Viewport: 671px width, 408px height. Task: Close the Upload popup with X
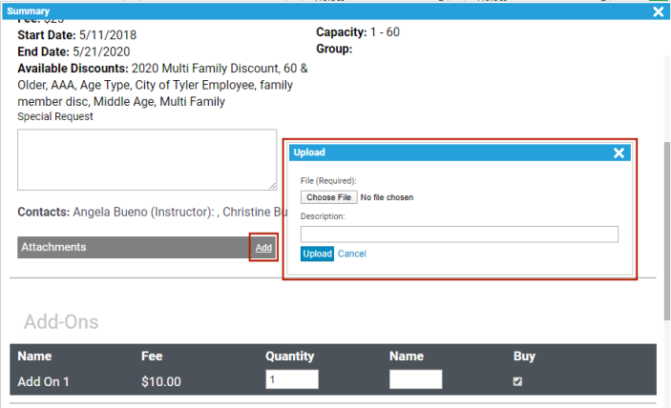619,153
